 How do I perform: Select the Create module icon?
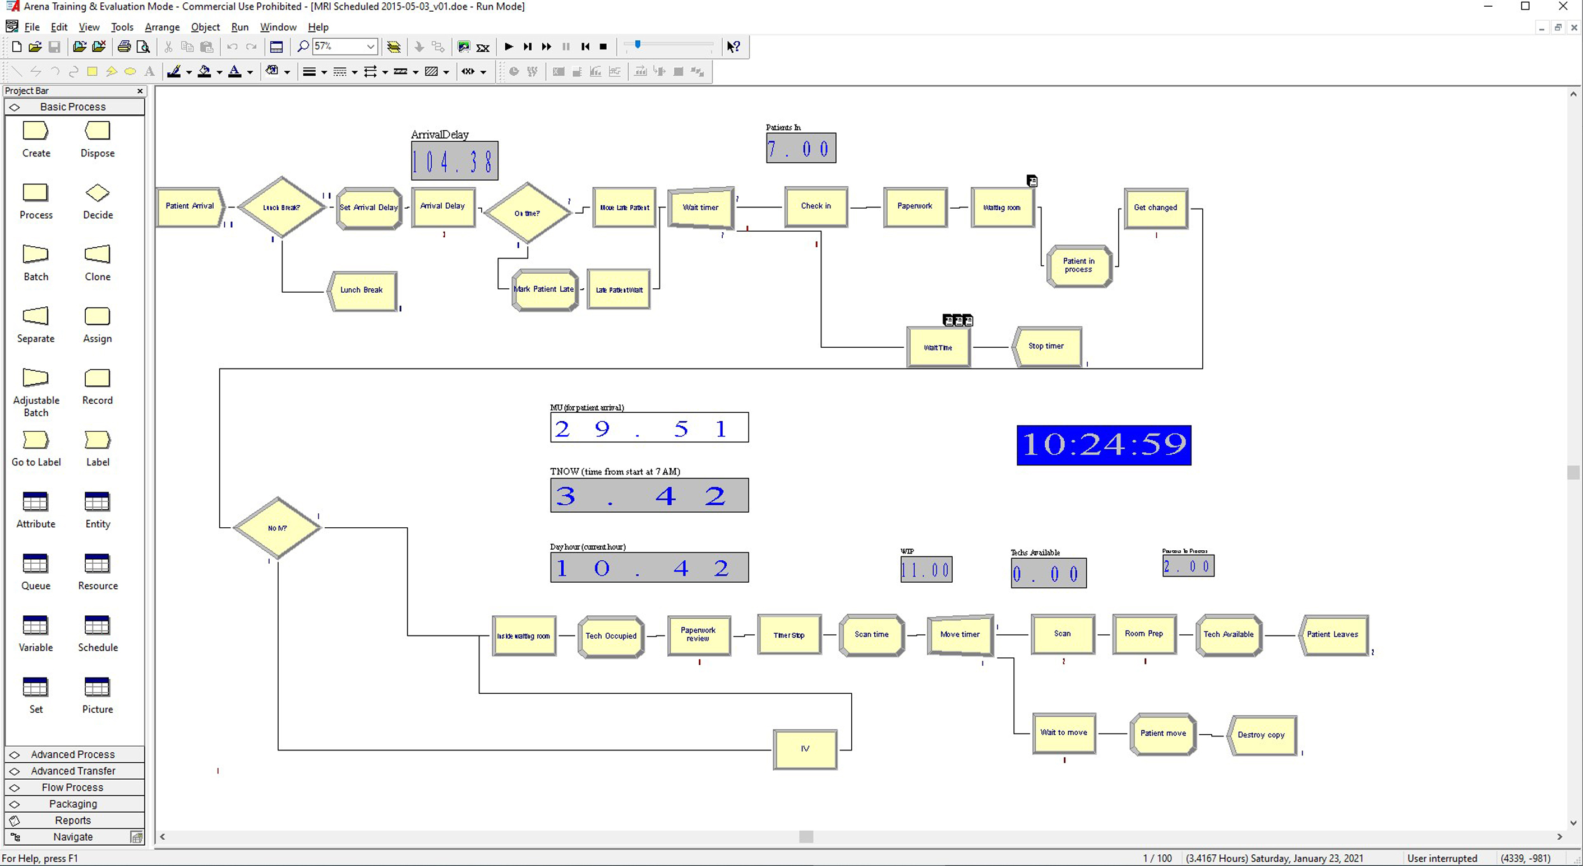[x=36, y=131]
